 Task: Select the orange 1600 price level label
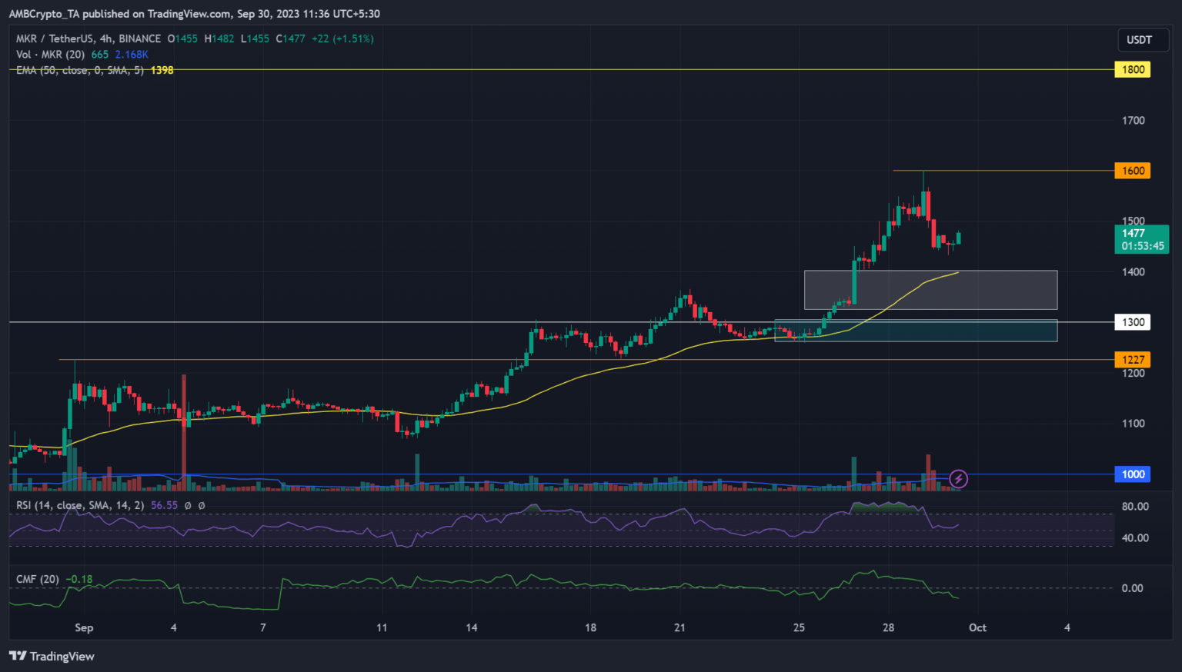click(1132, 171)
